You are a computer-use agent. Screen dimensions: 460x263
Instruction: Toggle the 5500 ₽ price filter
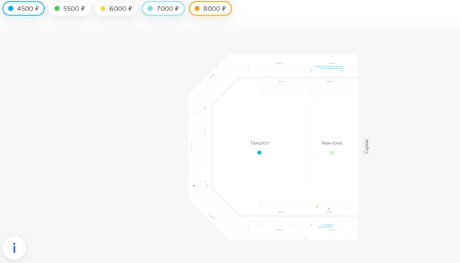click(69, 8)
